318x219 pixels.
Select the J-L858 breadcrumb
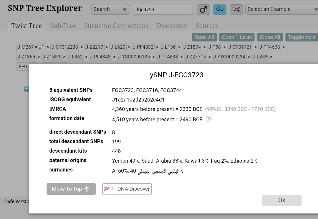pyautogui.click(x=260, y=57)
